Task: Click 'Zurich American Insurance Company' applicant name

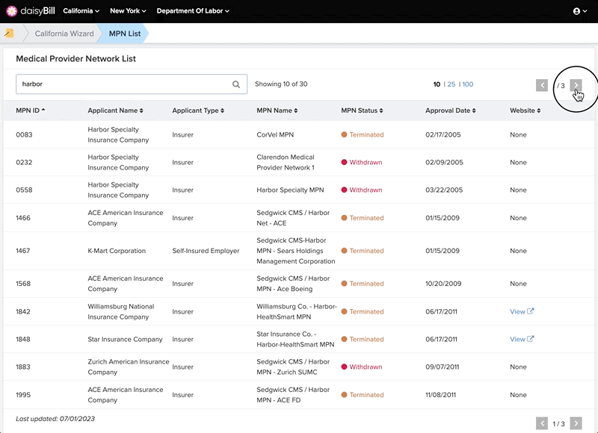Action: 129,367
